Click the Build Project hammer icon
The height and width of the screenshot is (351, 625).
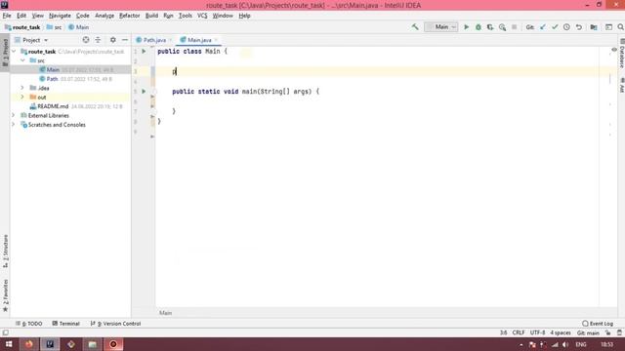coord(415,27)
